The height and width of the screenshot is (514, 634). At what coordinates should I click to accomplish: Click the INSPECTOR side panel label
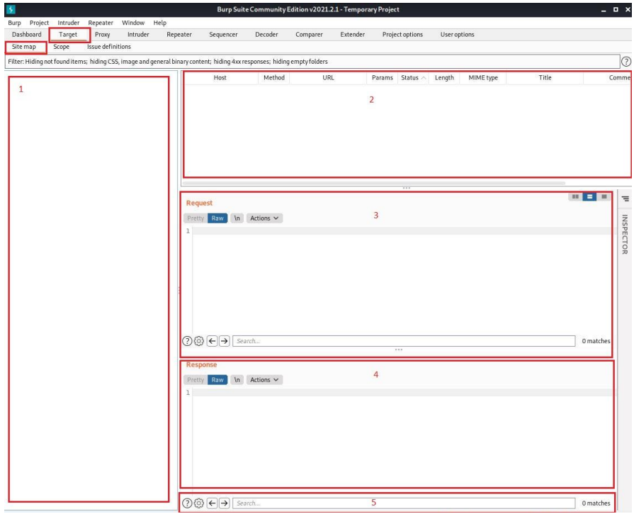[625, 235]
